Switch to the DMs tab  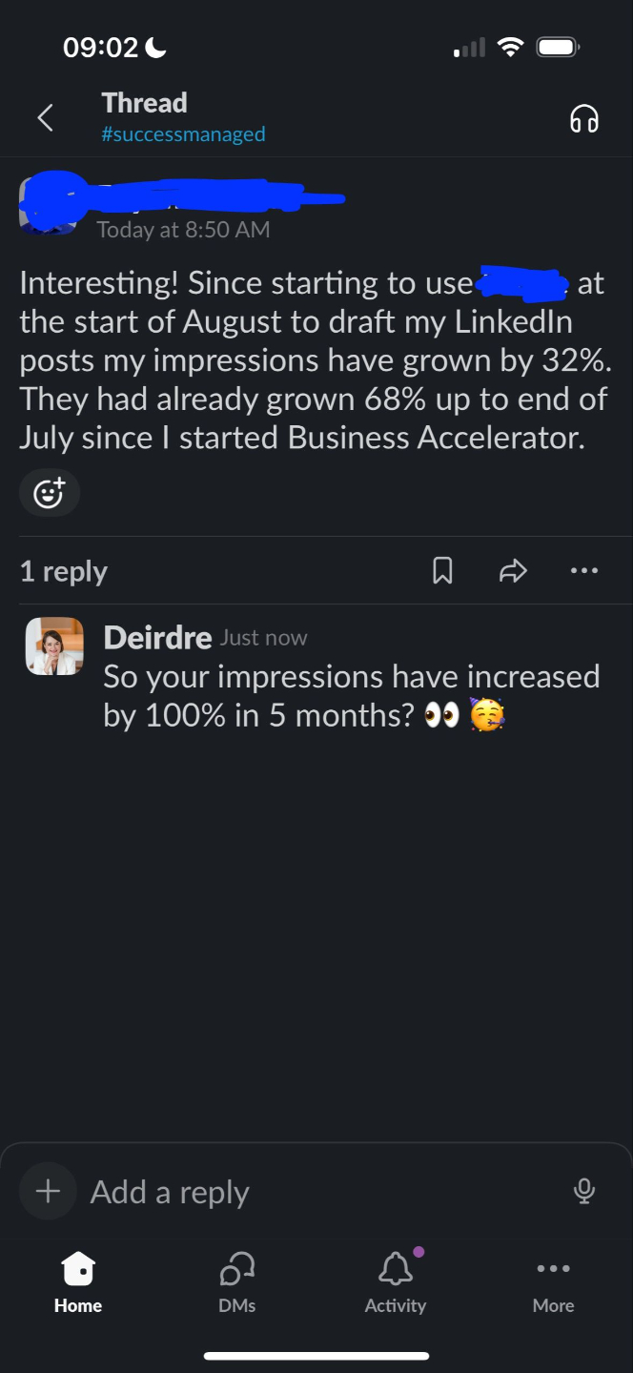point(236,1282)
